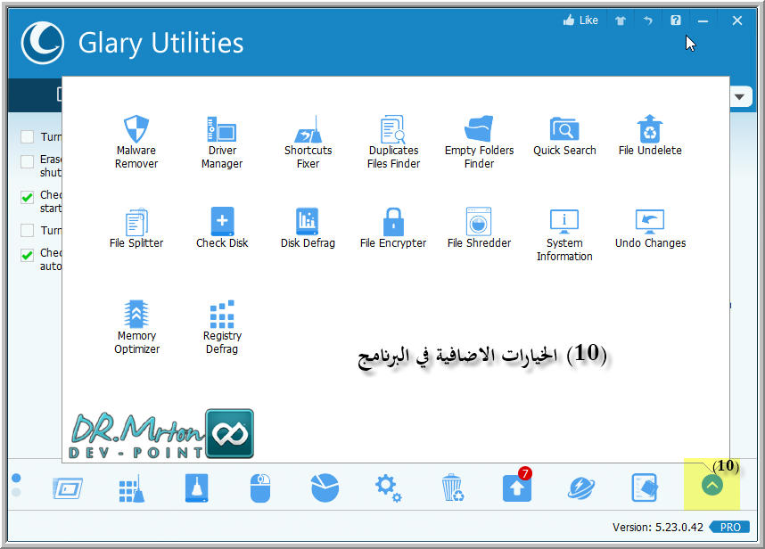Uncheck the 'Chec... start' checkbox
The width and height of the screenshot is (765, 549).
coord(28,197)
